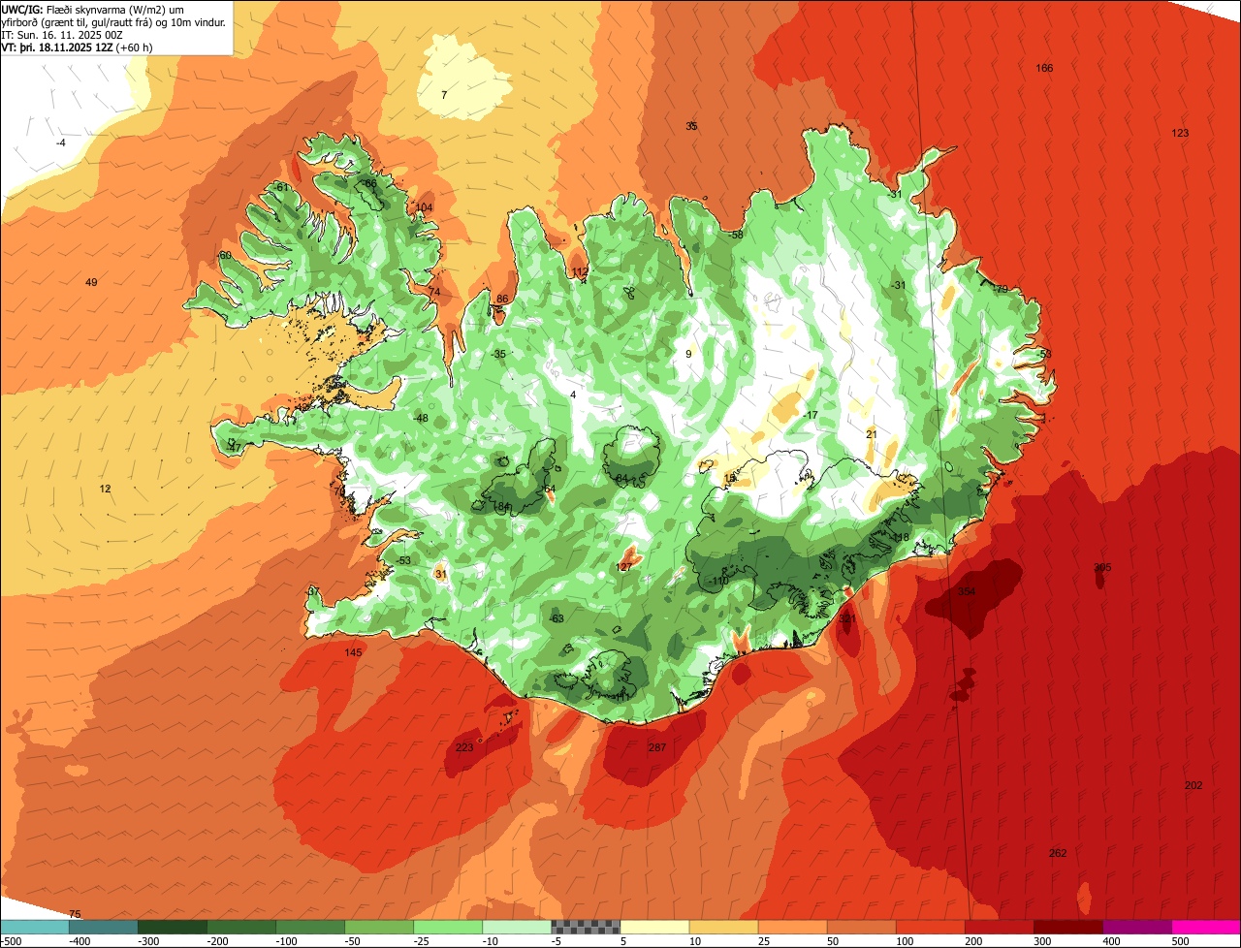Click purple swatch between 400 and 500

click(x=1135, y=927)
